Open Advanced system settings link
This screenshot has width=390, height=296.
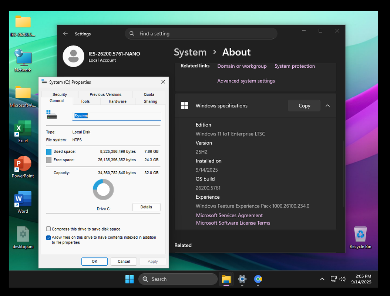click(x=246, y=81)
